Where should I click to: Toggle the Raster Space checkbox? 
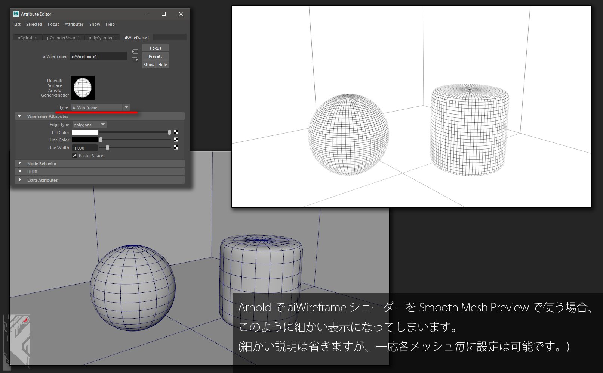tap(75, 155)
